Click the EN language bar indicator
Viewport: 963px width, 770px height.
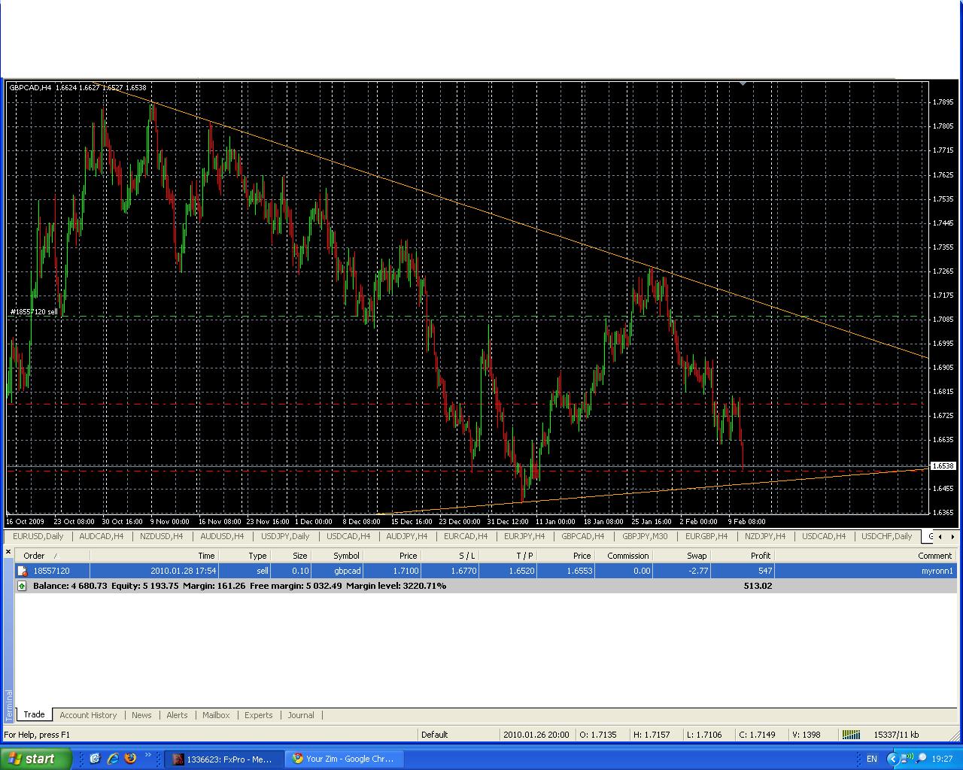871,759
